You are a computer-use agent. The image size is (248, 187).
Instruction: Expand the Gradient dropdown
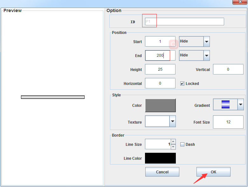coord(241,104)
